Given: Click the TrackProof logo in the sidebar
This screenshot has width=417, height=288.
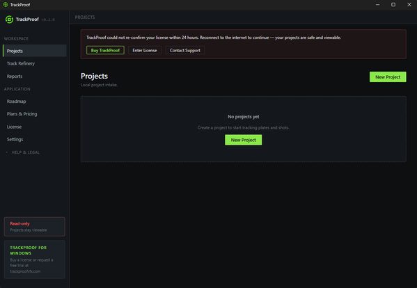Looking at the screenshot, I should pos(9,19).
